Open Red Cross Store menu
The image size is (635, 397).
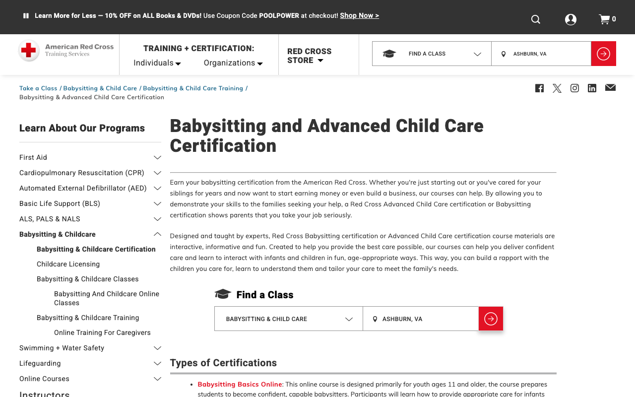tap(309, 56)
